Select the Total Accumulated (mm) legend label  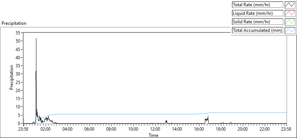click(258, 30)
